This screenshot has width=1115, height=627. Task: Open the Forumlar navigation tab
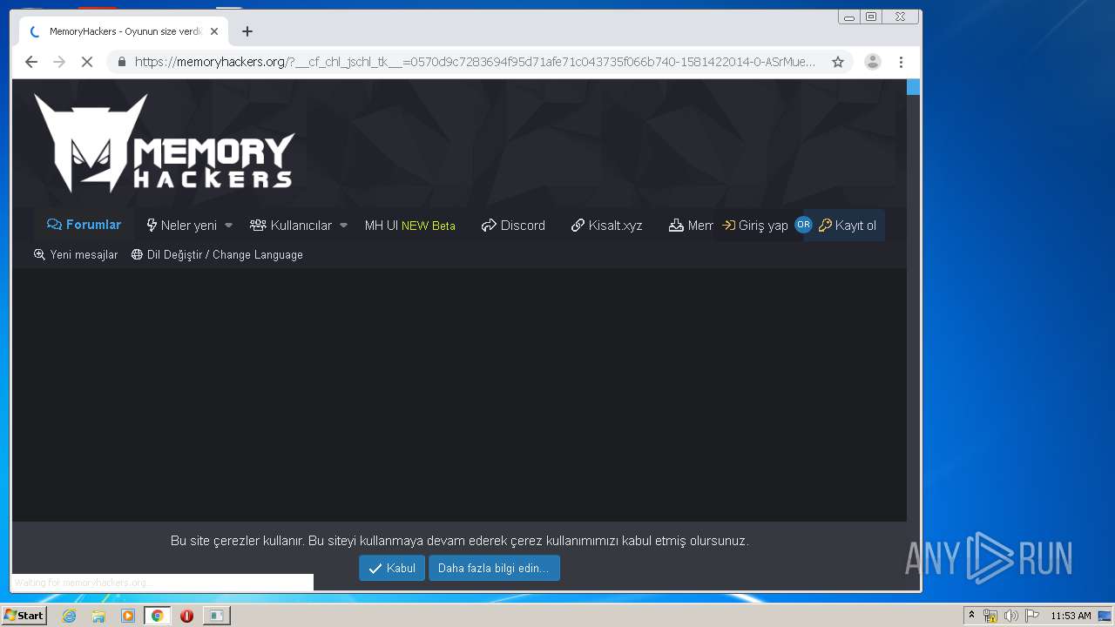click(x=84, y=225)
